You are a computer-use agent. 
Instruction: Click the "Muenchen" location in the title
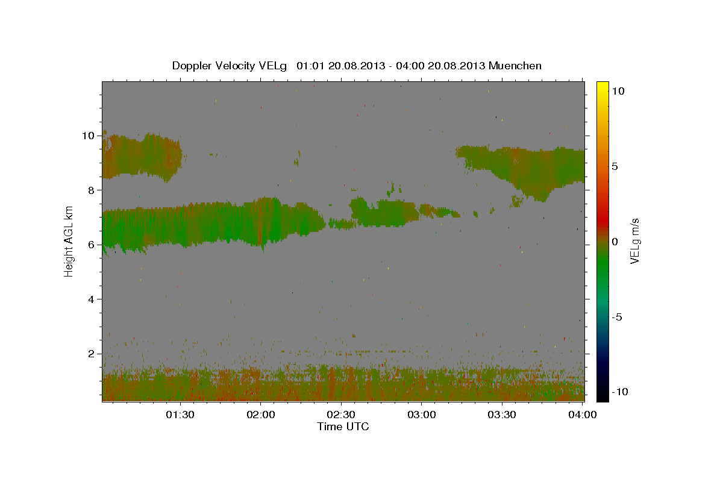click(515, 66)
